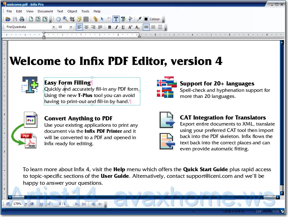This screenshot has height=217, width=288.
Task: Go to the next page
Action: click(77, 204)
